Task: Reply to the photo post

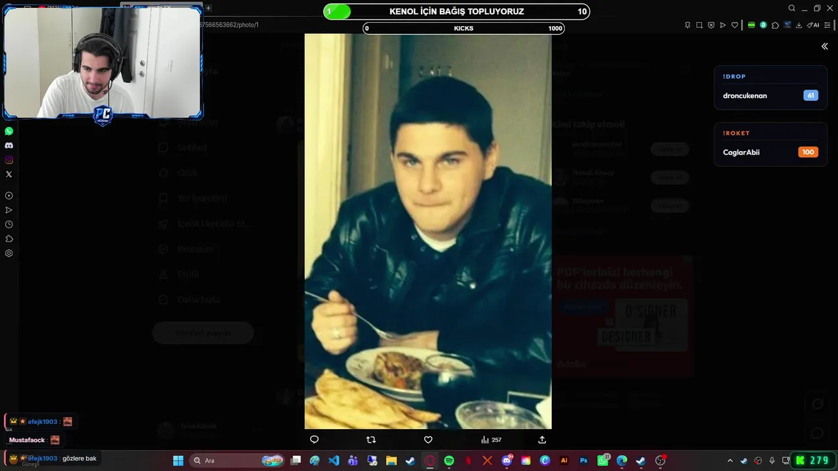Action: [314, 440]
